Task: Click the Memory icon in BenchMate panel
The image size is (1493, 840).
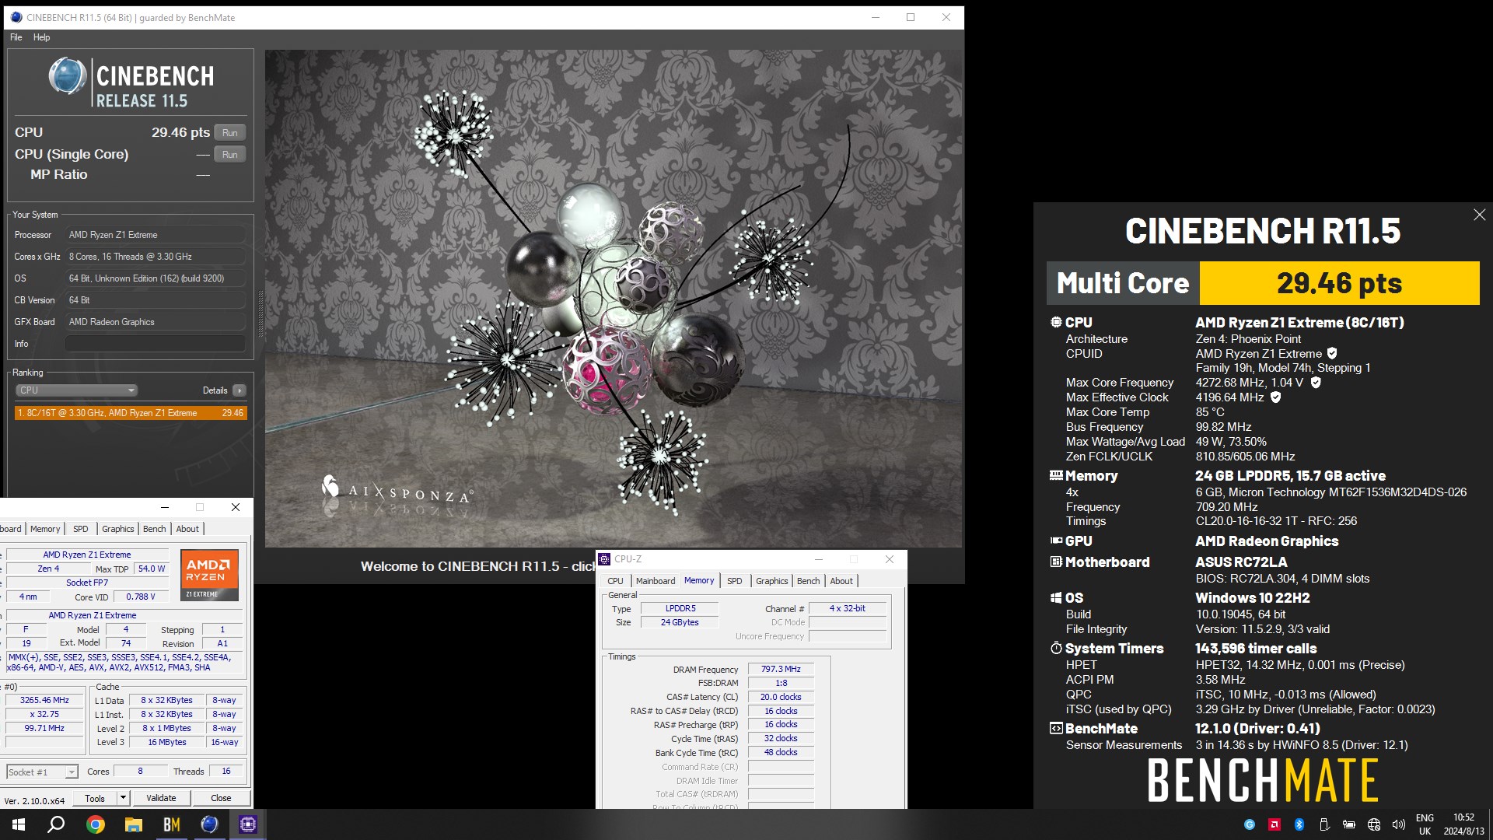Action: (x=1056, y=475)
